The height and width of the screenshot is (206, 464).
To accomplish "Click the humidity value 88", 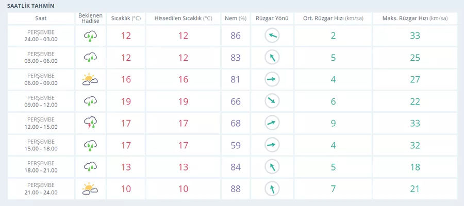I will tap(236, 189).
